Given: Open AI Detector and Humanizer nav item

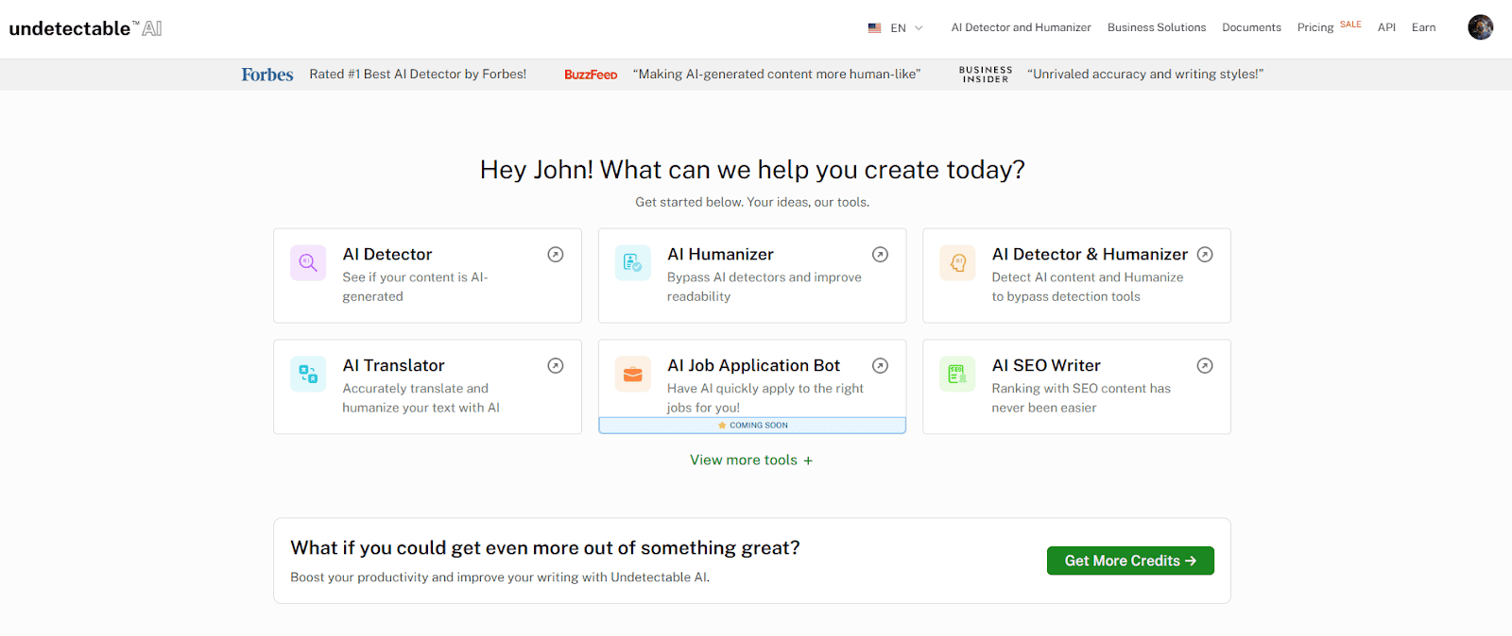Looking at the screenshot, I should 1021,27.
